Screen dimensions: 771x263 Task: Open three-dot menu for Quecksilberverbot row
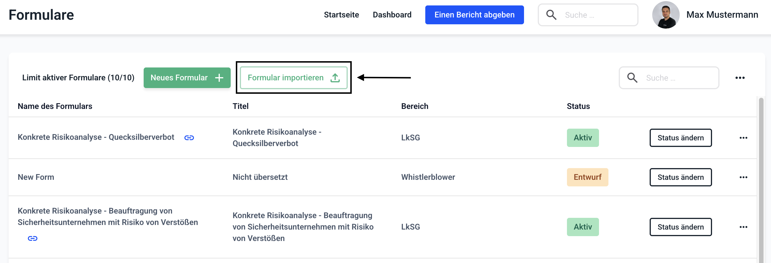[743, 138]
